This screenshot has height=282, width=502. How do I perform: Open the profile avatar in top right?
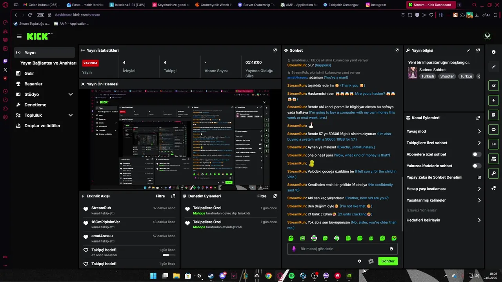pyautogui.click(x=487, y=36)
